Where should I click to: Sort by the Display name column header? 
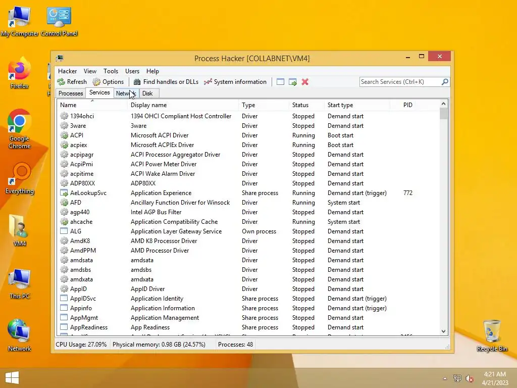[183, 105]
